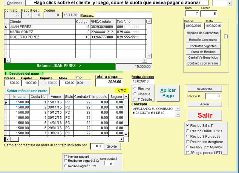This screenshot has height=173, width=239.
Task: Open Contratos con atrasos report
Action: tap(203, 63)
